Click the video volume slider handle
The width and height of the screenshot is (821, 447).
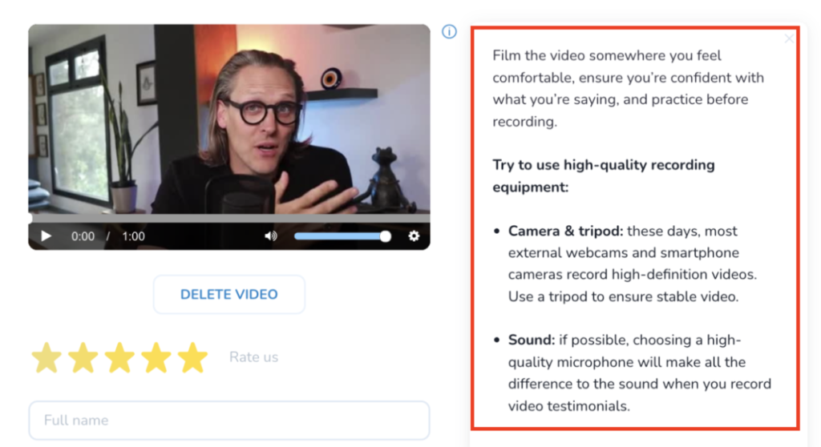386,236
